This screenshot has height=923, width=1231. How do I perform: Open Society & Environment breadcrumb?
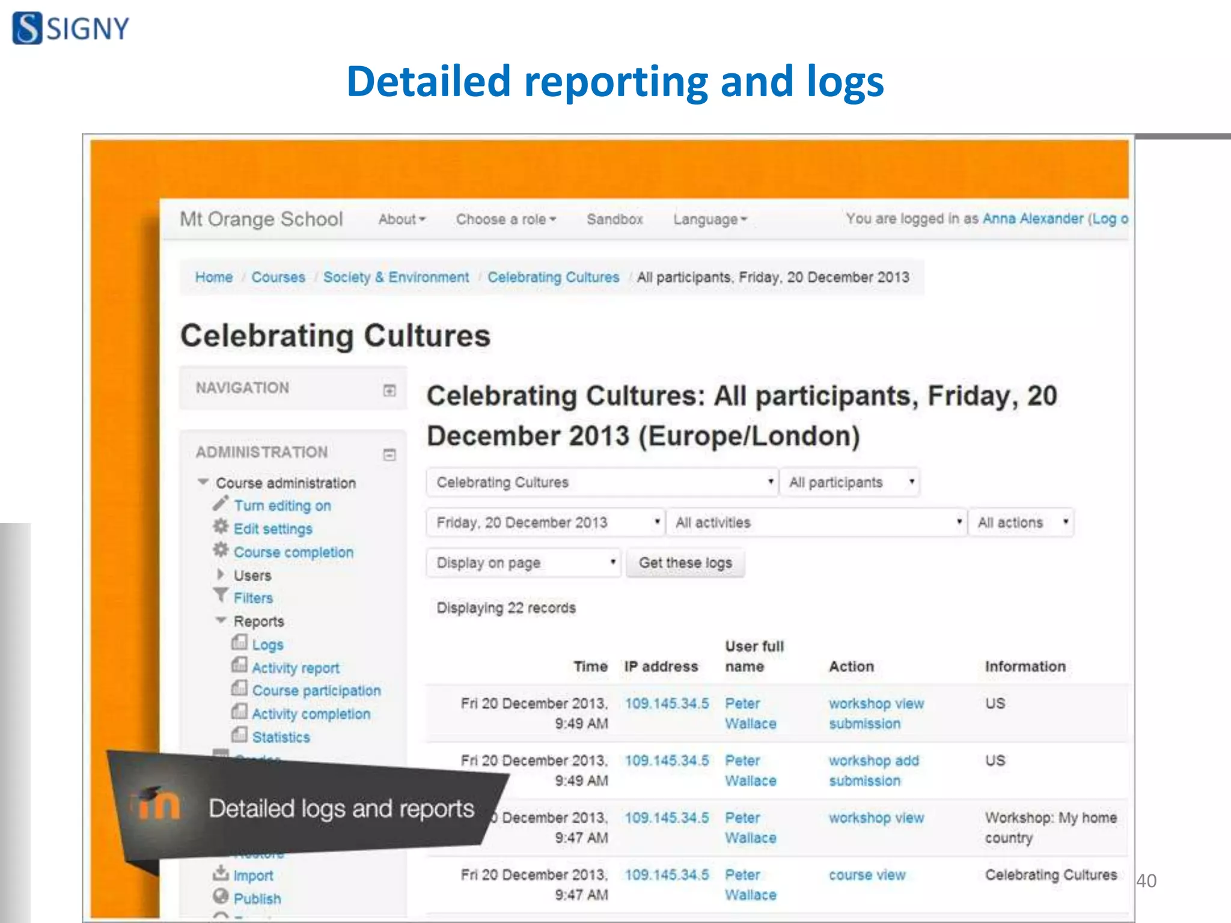[396, 277]
